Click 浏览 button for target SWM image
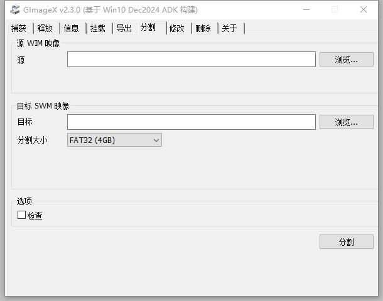Image resolution: width=383 pixels, height=301 pixels. (346, 122)
